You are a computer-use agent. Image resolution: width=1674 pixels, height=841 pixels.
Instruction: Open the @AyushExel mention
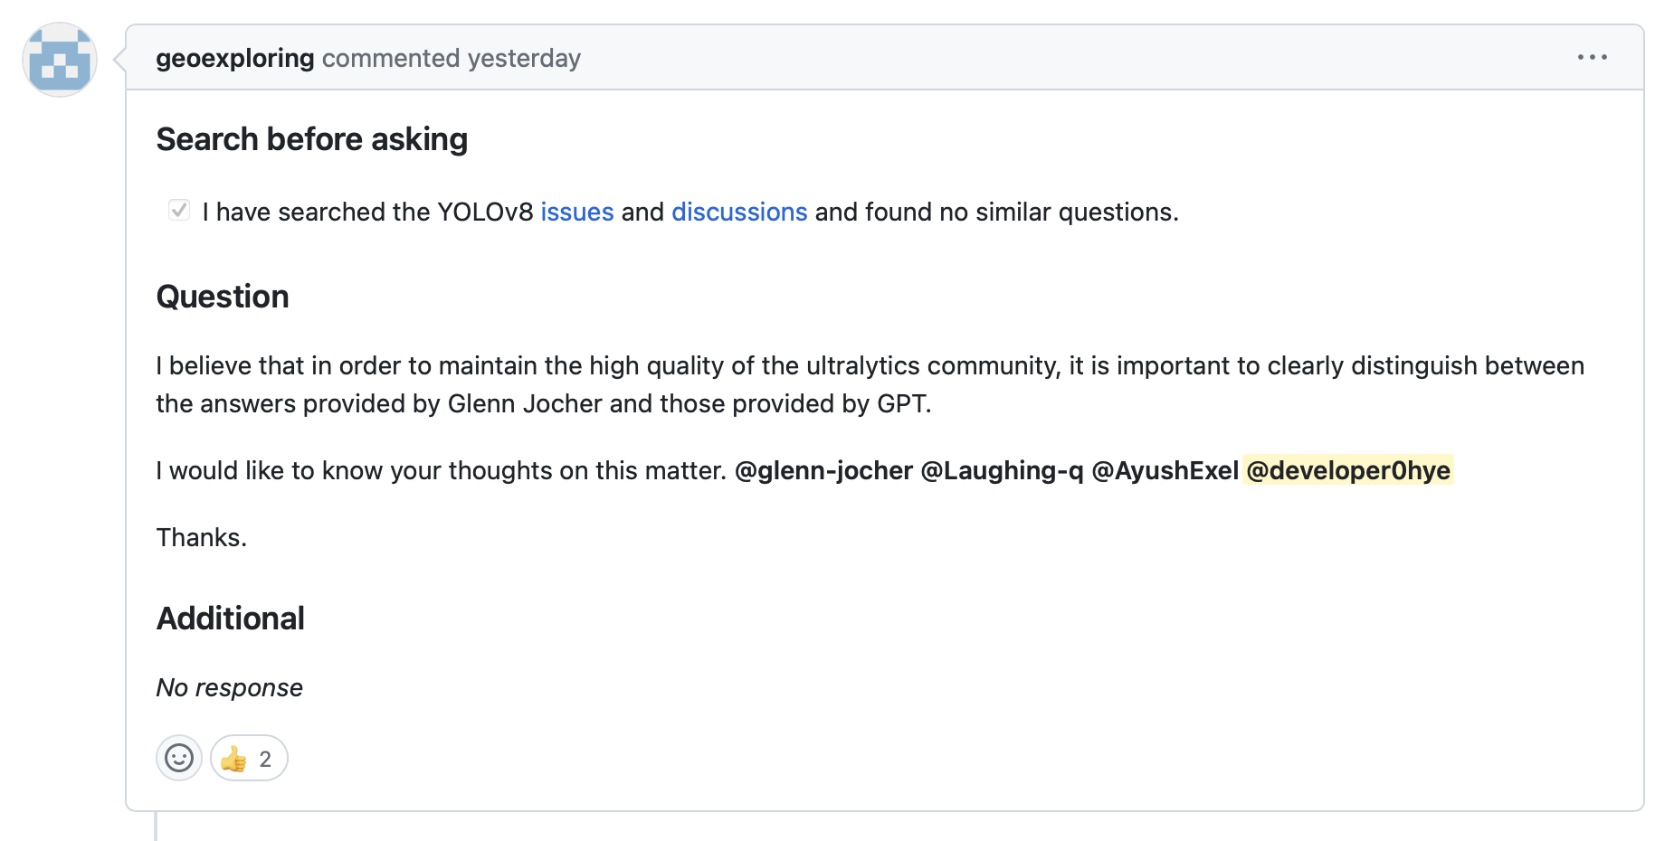point(1165,470)
